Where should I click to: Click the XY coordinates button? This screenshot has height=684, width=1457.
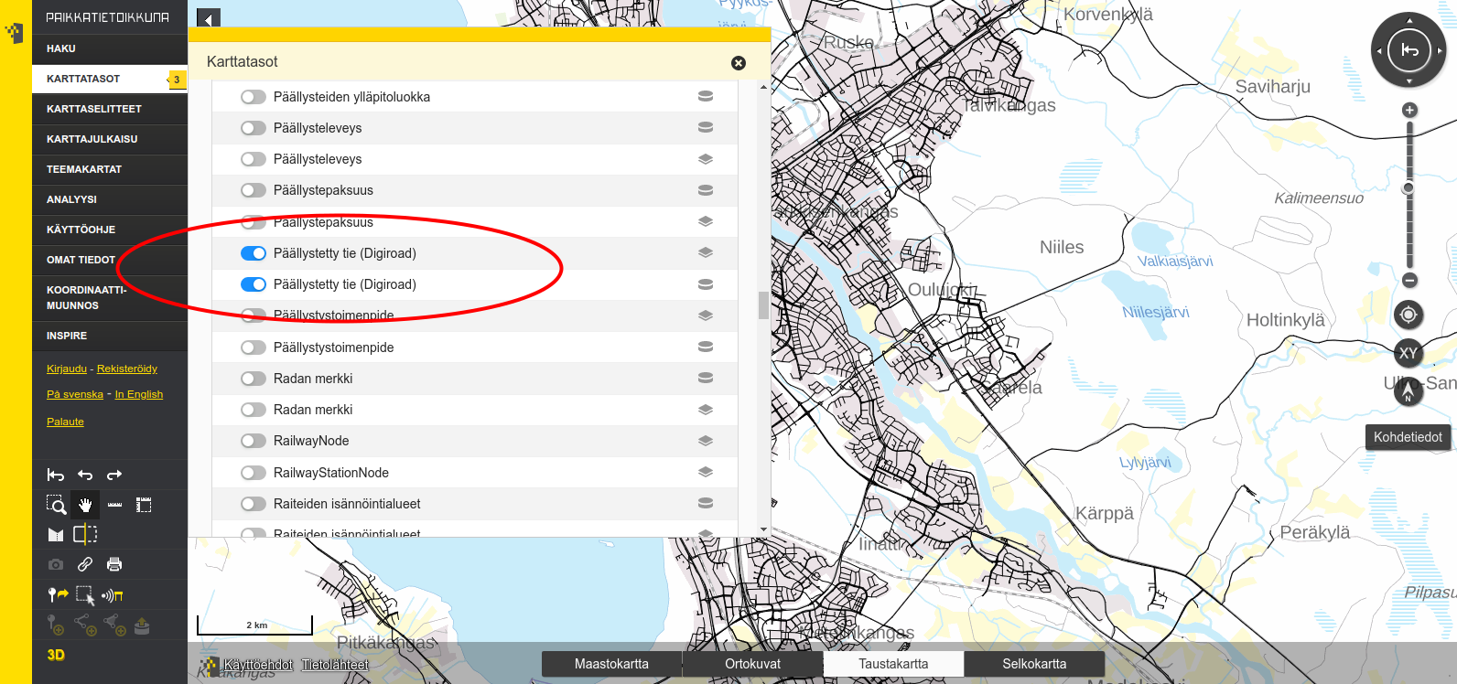[x=1408, y=353]
